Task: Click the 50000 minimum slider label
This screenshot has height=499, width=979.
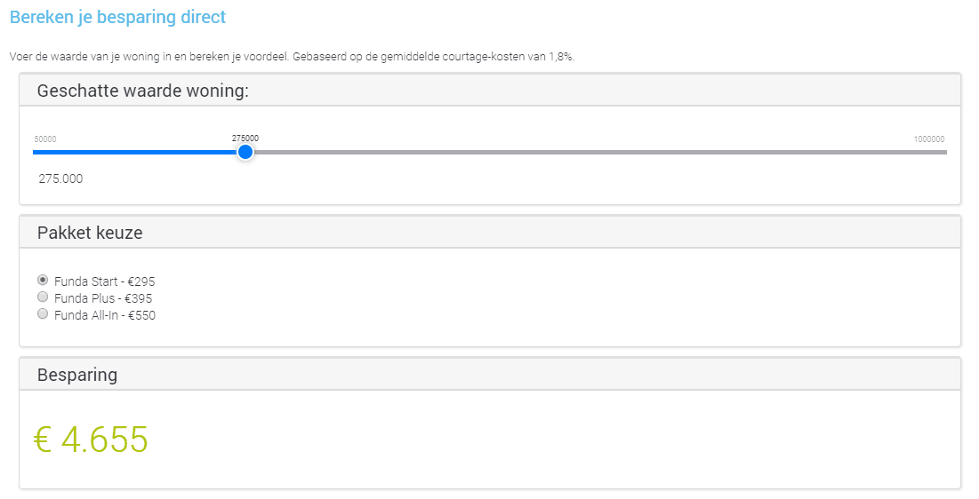Action: (45, 139)
